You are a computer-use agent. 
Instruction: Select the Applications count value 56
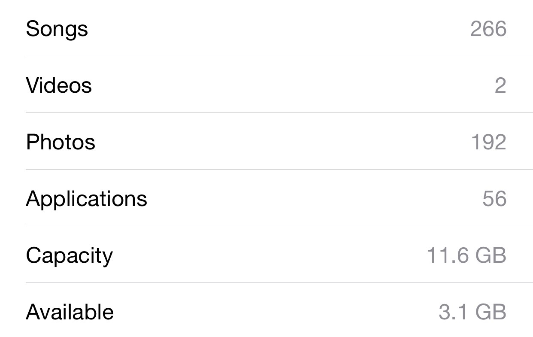494,199
